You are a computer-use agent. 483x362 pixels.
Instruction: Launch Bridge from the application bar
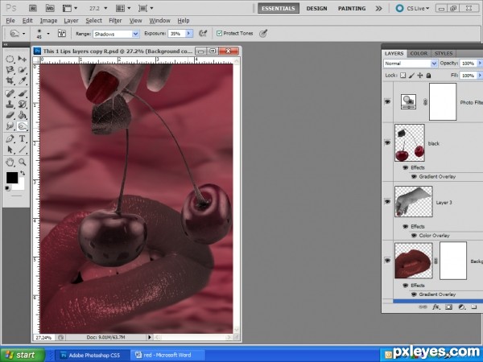pyautogui.click(x=33, y=8)
